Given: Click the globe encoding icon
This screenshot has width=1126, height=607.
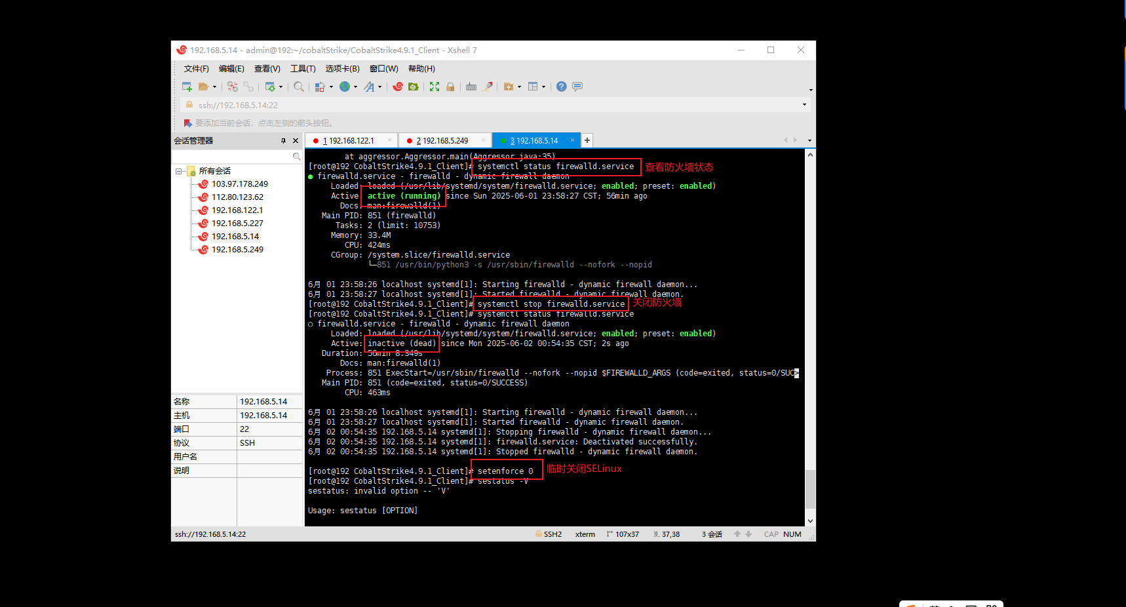Looking at the screenshot, I should [x=345, y=87].
